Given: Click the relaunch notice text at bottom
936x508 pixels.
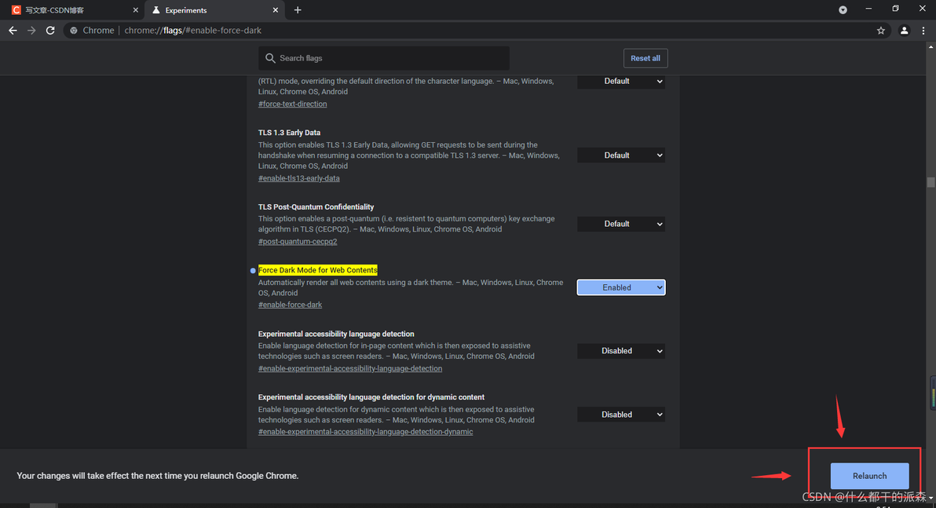Looking at the screenshot, I should (158, 476).
